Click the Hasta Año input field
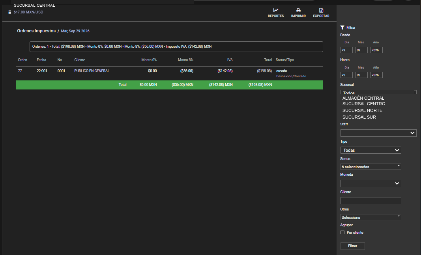421x255 pixels. pyautogui.click(x=376, y=75)
